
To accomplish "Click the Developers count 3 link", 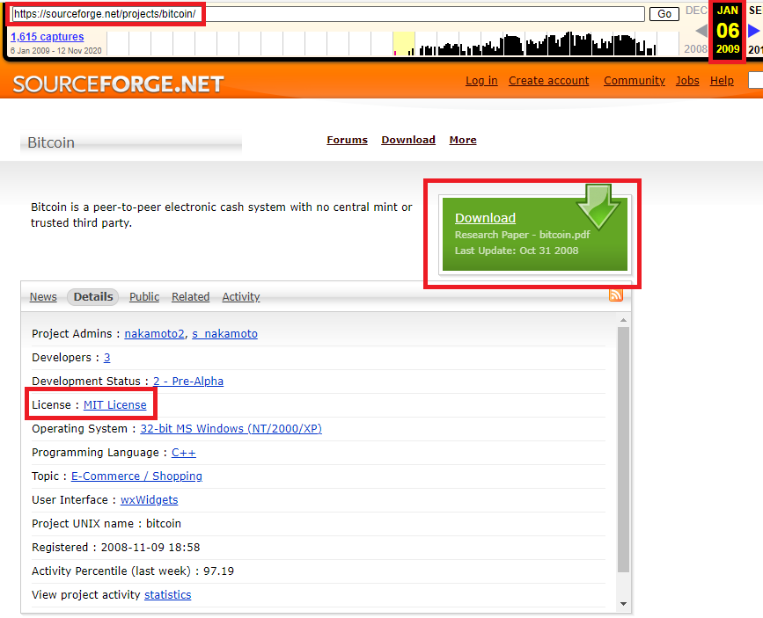I will [x=107, y=358].
